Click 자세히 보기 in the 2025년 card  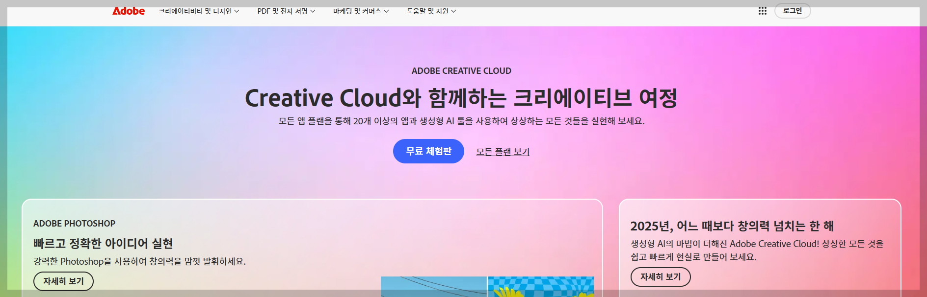point(661,277)
